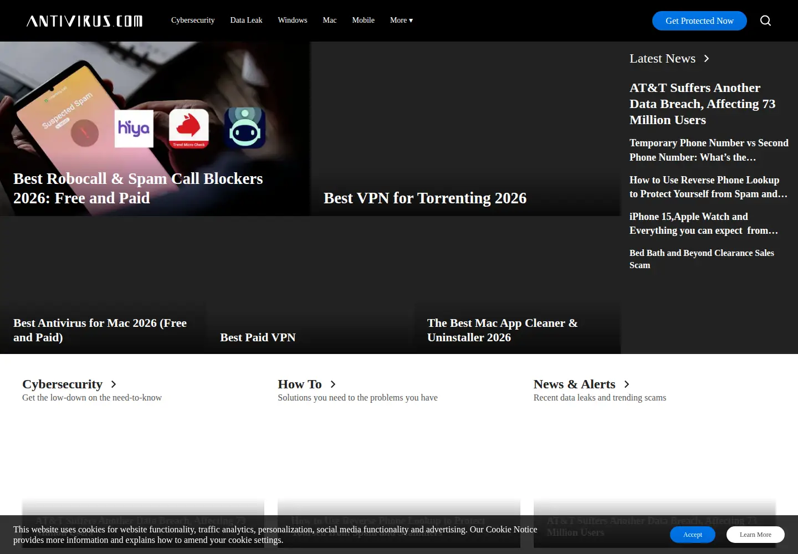Go to the ANTIVIRUS.COM logo homepage
798x554 pixels.
click(84, 21)
